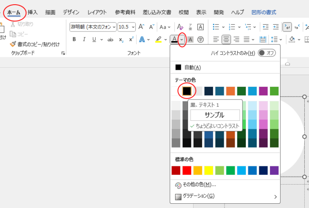
Task: Click the multilevel list icon
Action: (248, 27)
